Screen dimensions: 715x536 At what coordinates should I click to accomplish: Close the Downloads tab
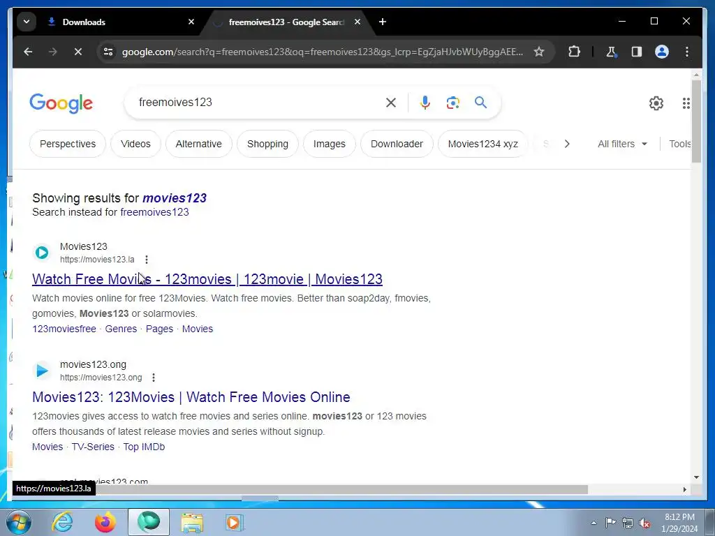tap(191, 22)
